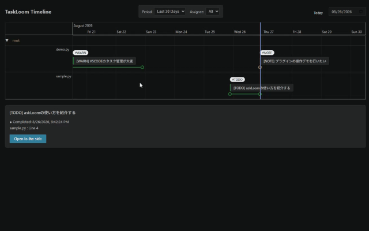Open the [NOTE] plugin demo task bar
This screenshot has height=231, width=369.
click(295, 61)
